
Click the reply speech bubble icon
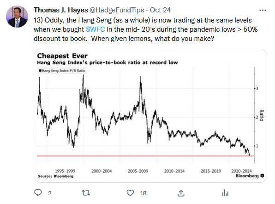[x=38, y=193]
